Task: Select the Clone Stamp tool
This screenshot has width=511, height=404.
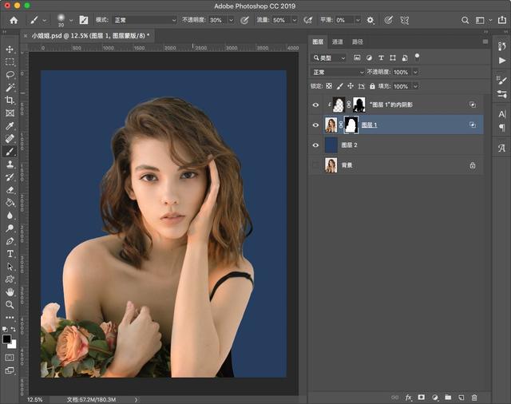Action: tap(10, 164)
